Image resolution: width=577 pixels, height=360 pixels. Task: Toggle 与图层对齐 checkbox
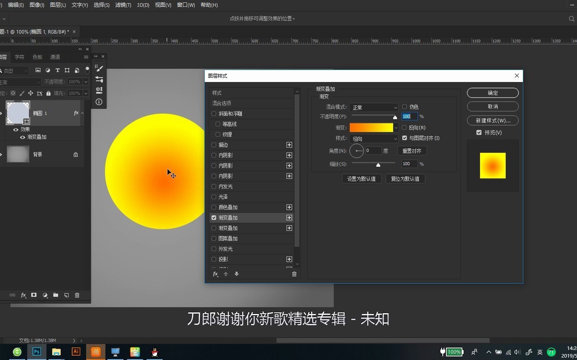[405, 138]
